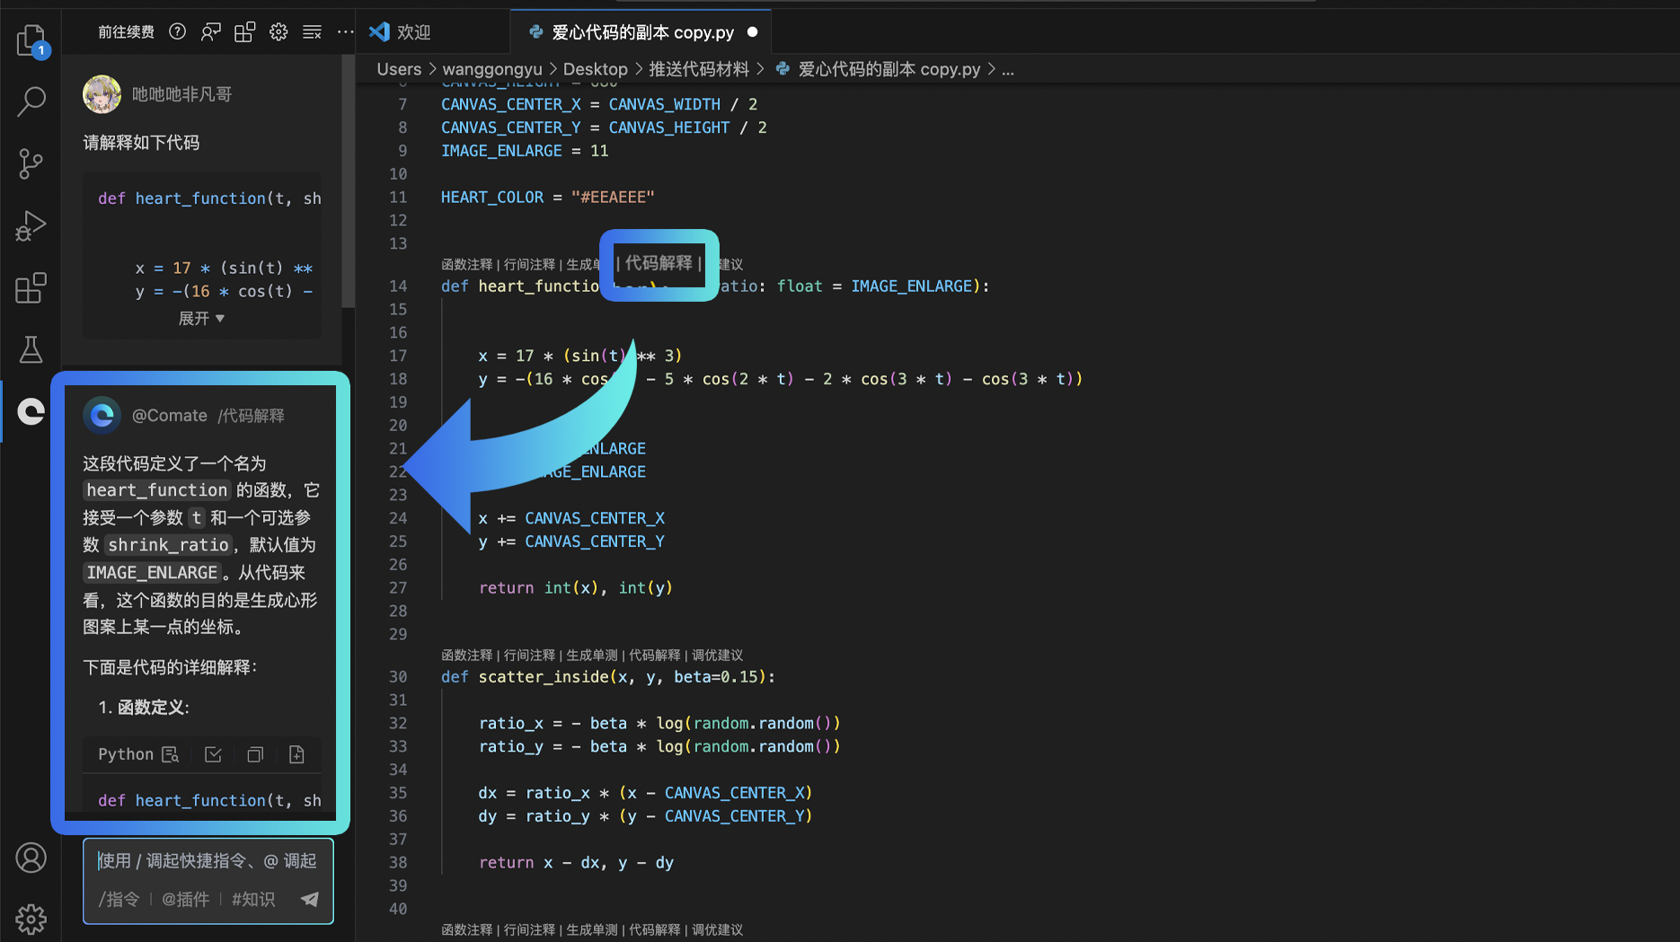Open the Extensions view
This screenshot has height=942, width=1680.
[x=31, y=287]
